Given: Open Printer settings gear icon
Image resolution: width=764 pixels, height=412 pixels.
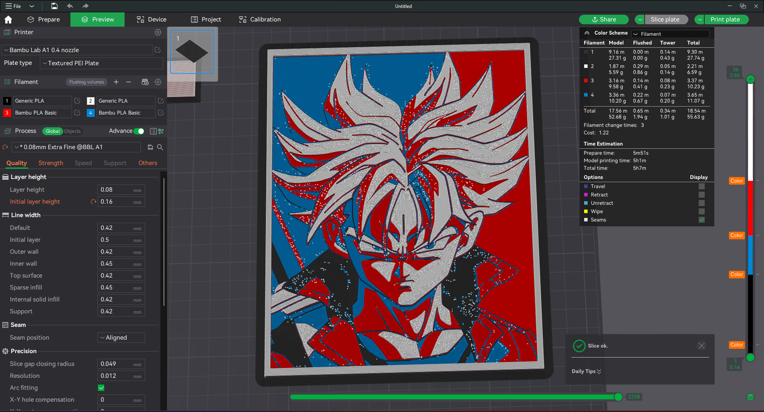Looking at the screenshot, I should [158, 32].
